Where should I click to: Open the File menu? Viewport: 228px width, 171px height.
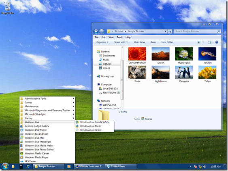(x=96, y=37)
